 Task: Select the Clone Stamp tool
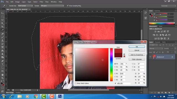pyautogui.click(x=2, y=40)
